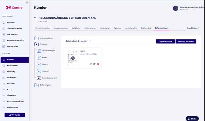
Task: Click the back arrow beside the customer name
Action: [x=35, y=17]
